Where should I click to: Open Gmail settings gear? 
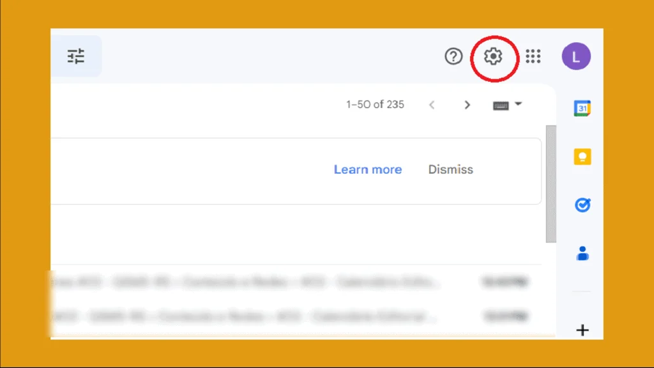pos(494,56)
